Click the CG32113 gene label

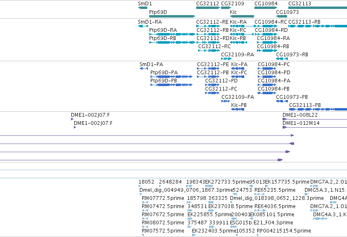[299, 4]
